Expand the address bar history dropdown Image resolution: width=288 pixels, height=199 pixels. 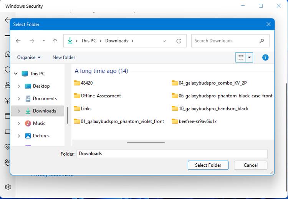click(164, 41)
